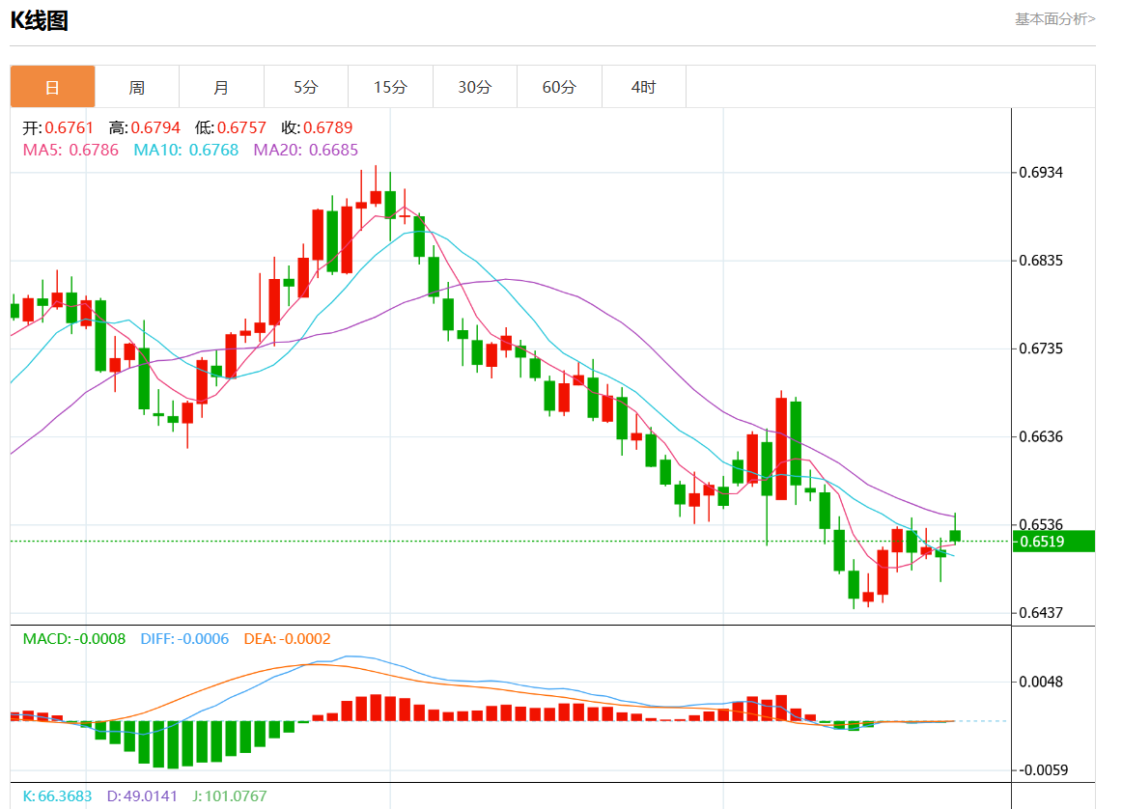Click the J:101.0767 indicator value
Viewport: 1122px width, 809px height.
[x=229, y=796]
